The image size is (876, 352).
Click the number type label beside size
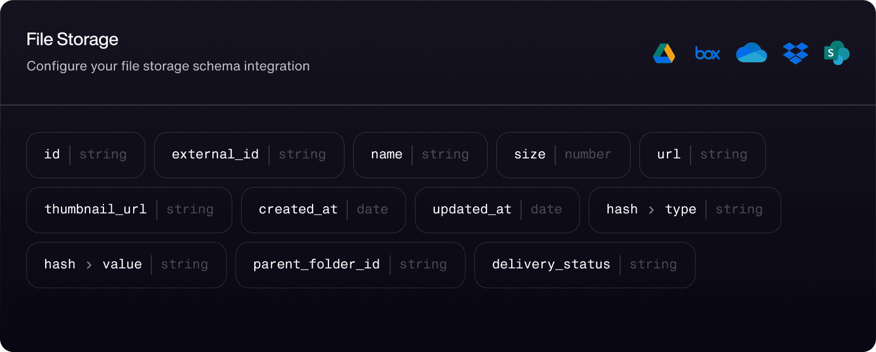(x=588, y=155)
